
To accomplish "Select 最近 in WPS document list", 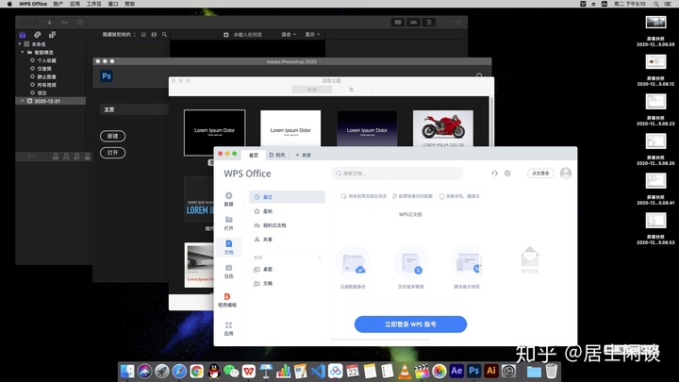I will pyautogui.click(x=287, y=197).
